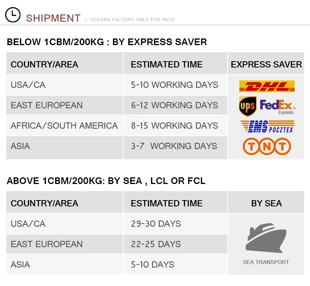Click the UPS shield logo
Viewport: 310px width, 286px height.
point(248,106)
